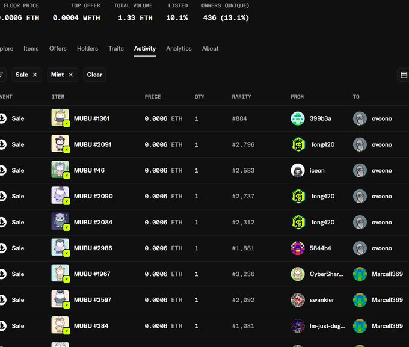Click the green badge on MUBU #2084
Screen dimensions: 409x347
[67, 227]
